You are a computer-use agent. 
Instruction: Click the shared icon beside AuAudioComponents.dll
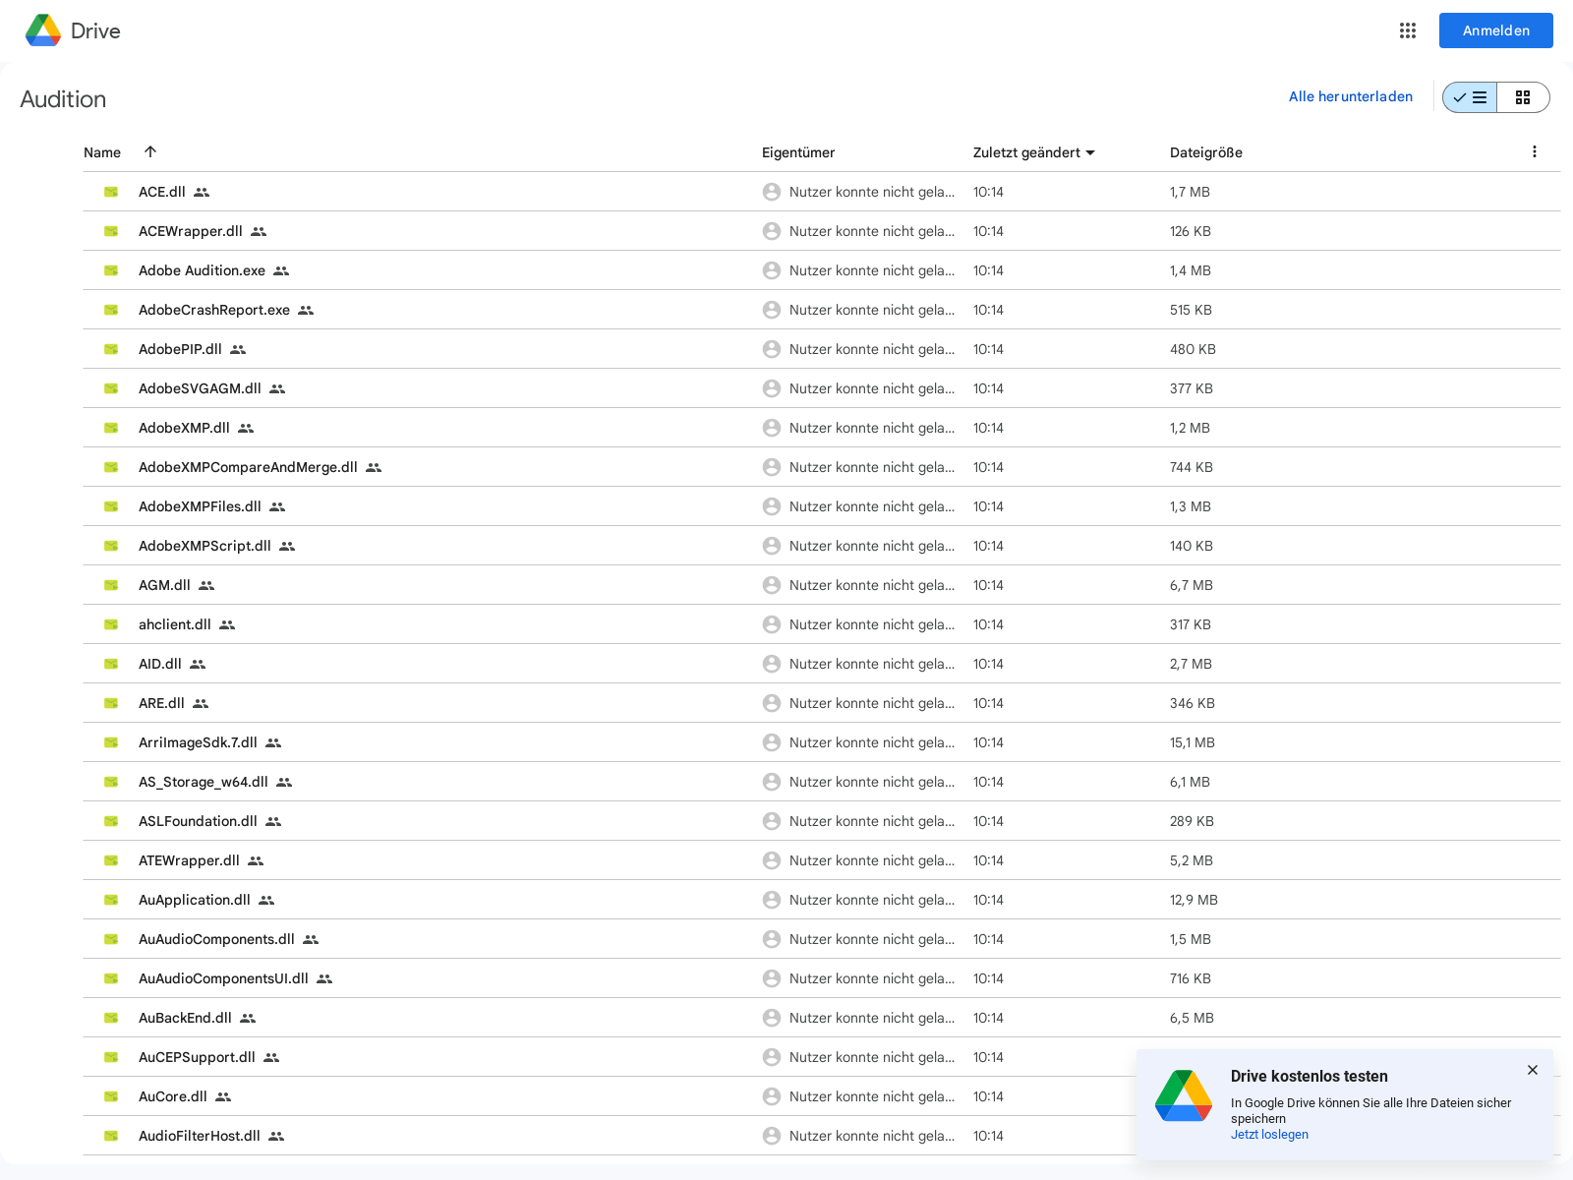click(311, 939)
